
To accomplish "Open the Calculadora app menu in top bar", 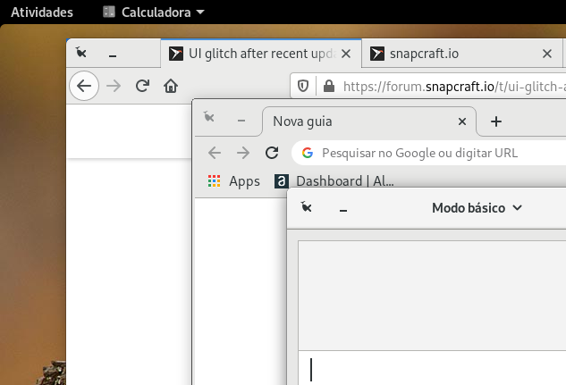I will pos(153,13).
